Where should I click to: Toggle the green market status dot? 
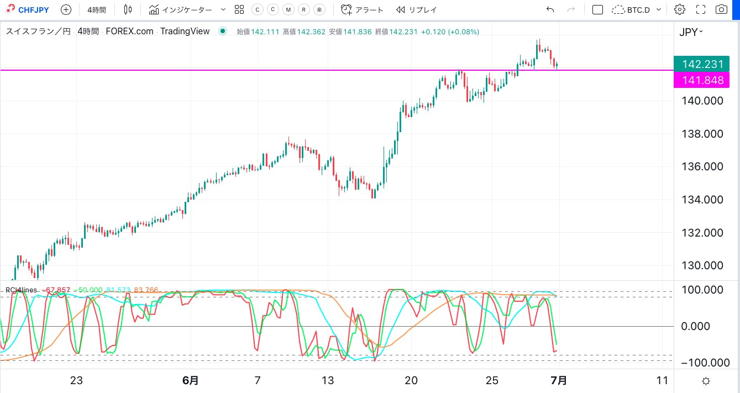coord(222,32)
